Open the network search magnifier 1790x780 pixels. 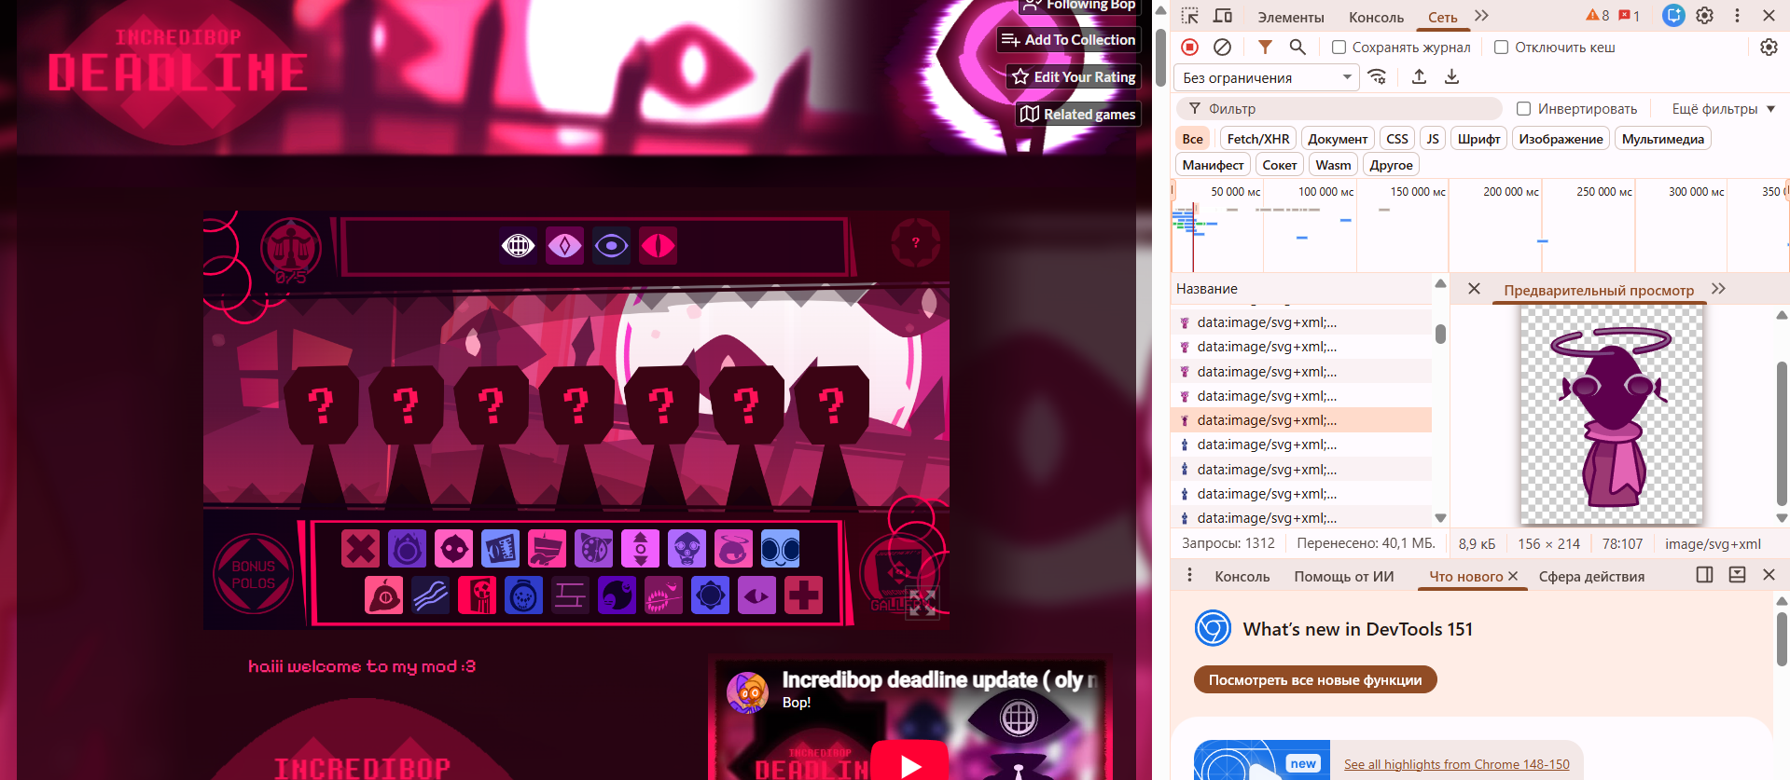[x=1297, y=47]
